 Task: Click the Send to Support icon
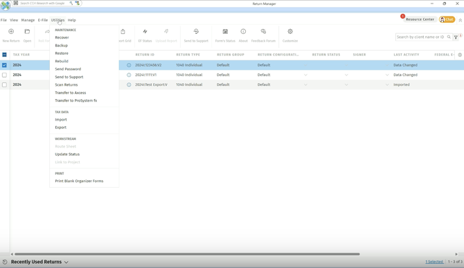tap(196, 31)
